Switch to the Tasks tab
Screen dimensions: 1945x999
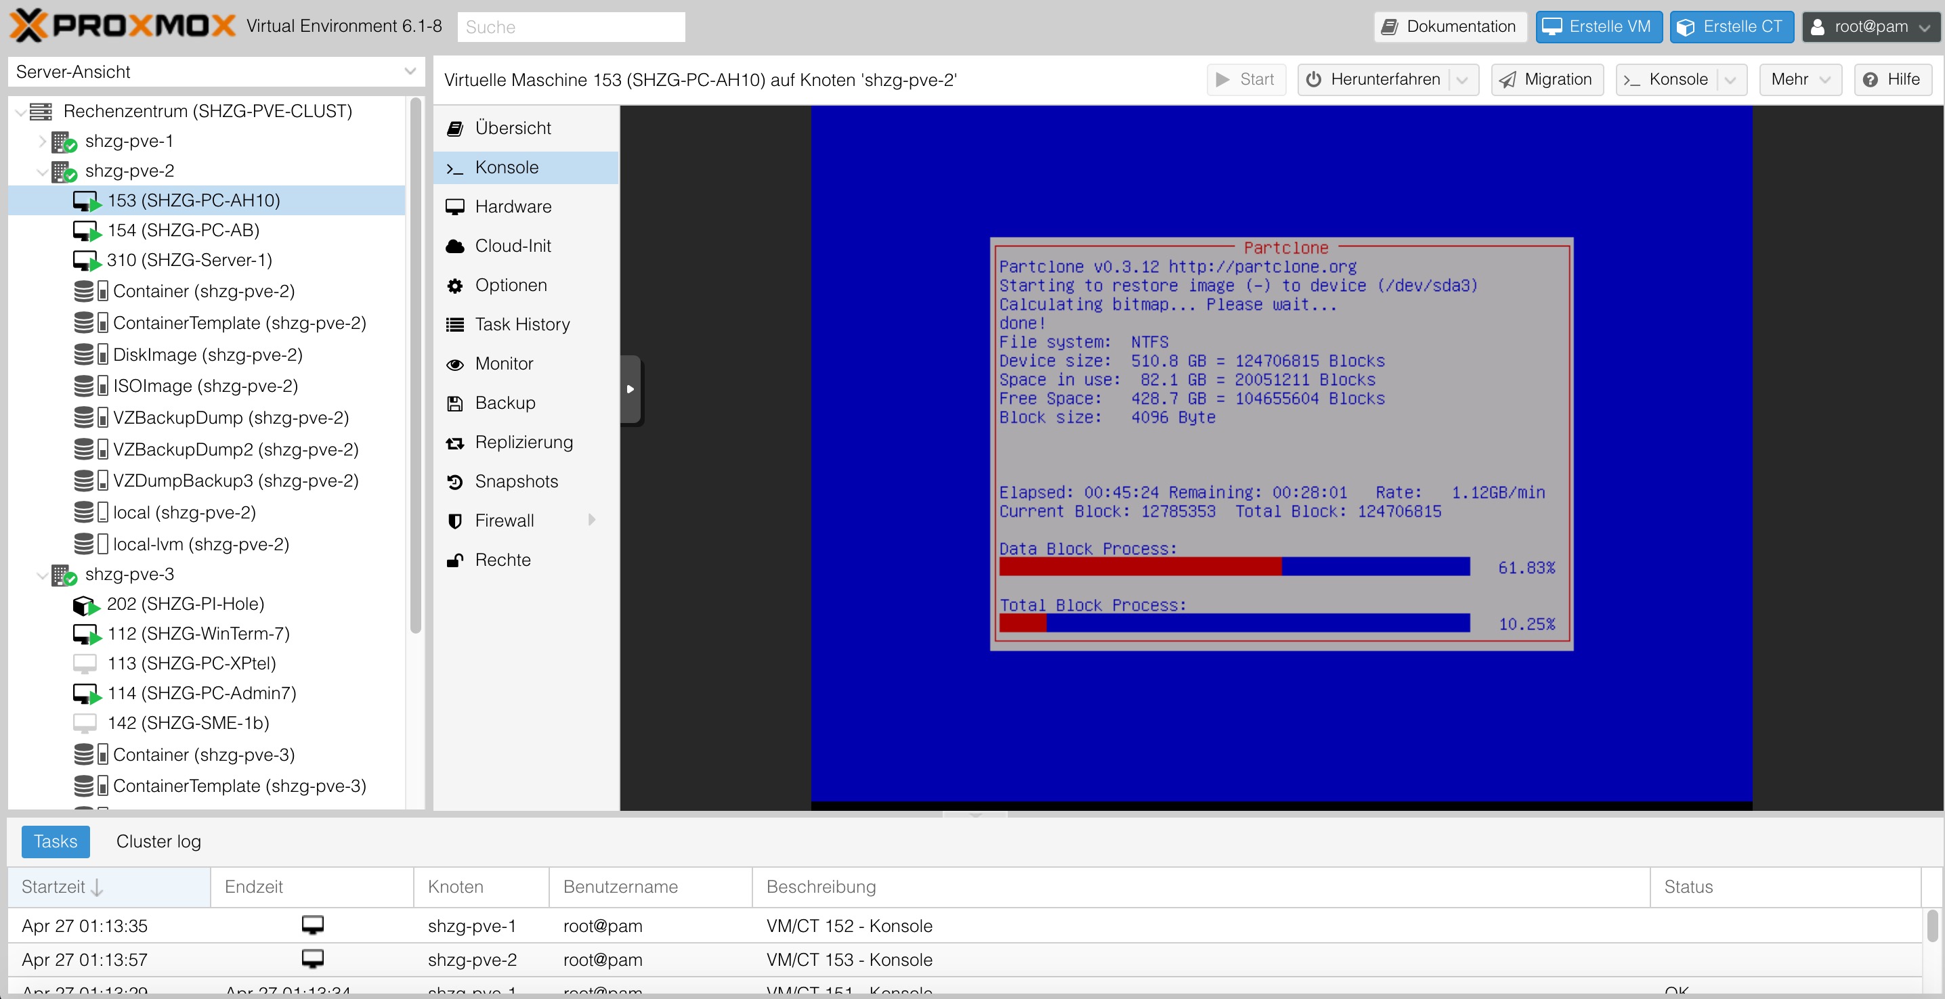[55, 841]
